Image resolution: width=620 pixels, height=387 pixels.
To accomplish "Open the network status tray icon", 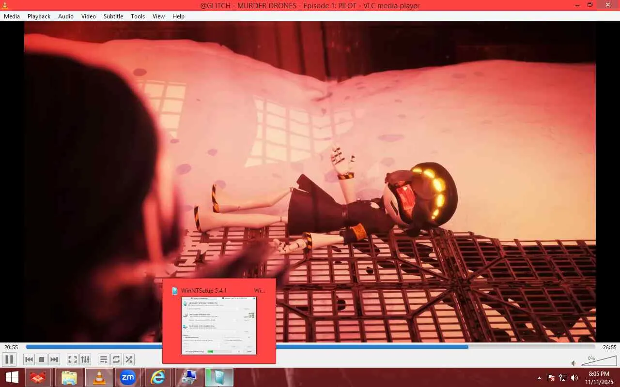I will coord(563,378).
